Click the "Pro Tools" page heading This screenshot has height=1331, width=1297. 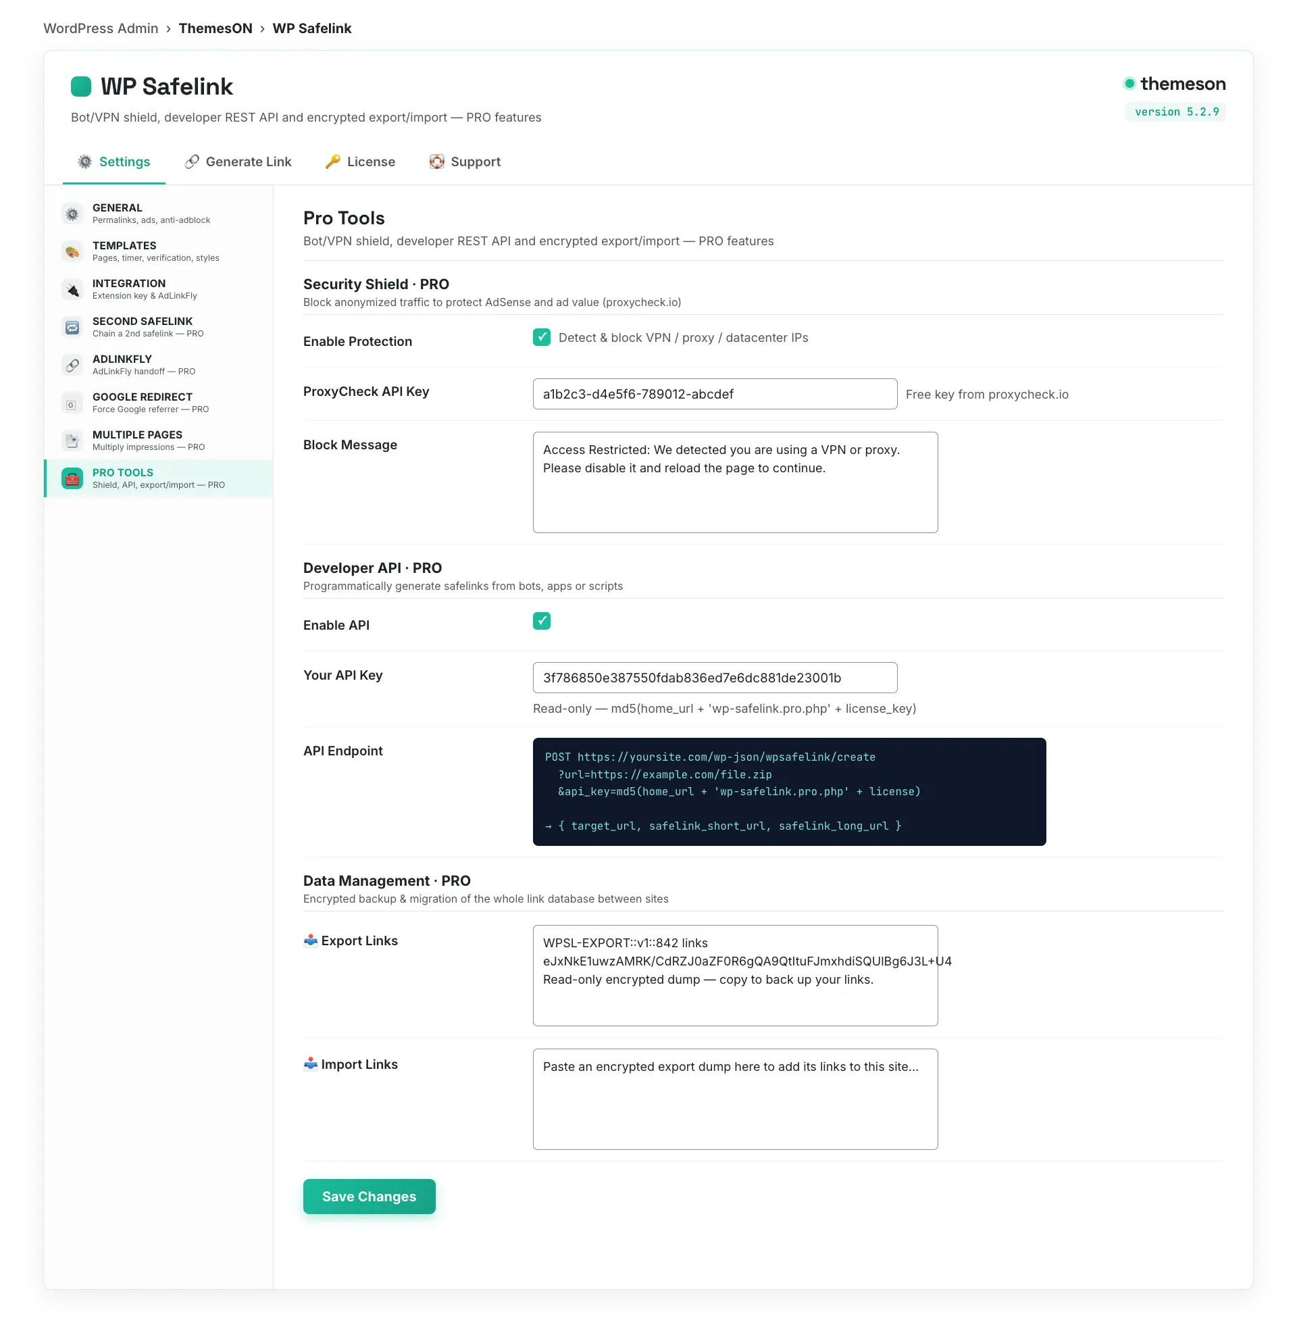344,218
